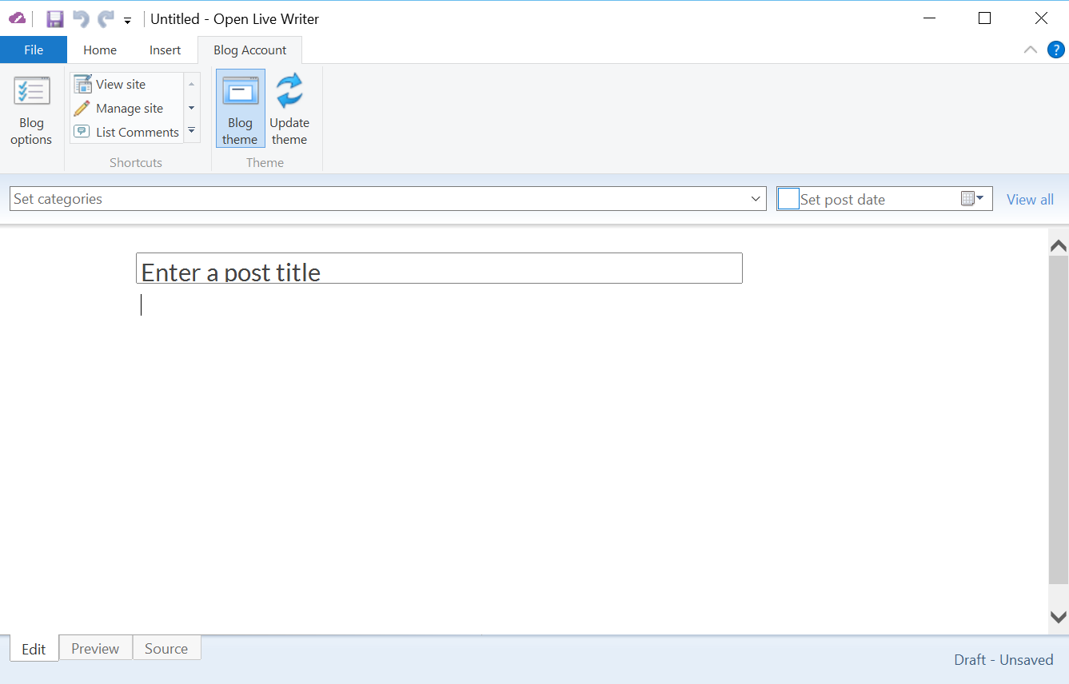Viewport: 1069px width, 684px height.
Task: Click the Open Live Writer app icon
Action: click(x=17, y=18)
